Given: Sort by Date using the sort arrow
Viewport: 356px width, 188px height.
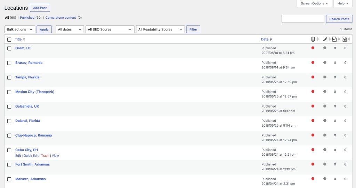Looking at the screenshot, I should [271, 40].
